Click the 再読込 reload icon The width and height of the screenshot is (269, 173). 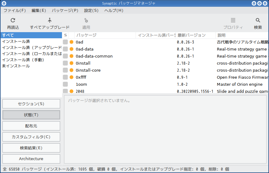click(13, 21)
